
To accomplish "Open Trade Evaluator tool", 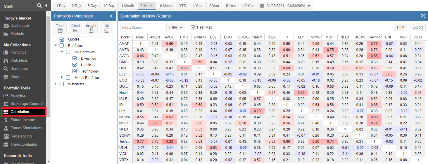I will coord(24,144).
